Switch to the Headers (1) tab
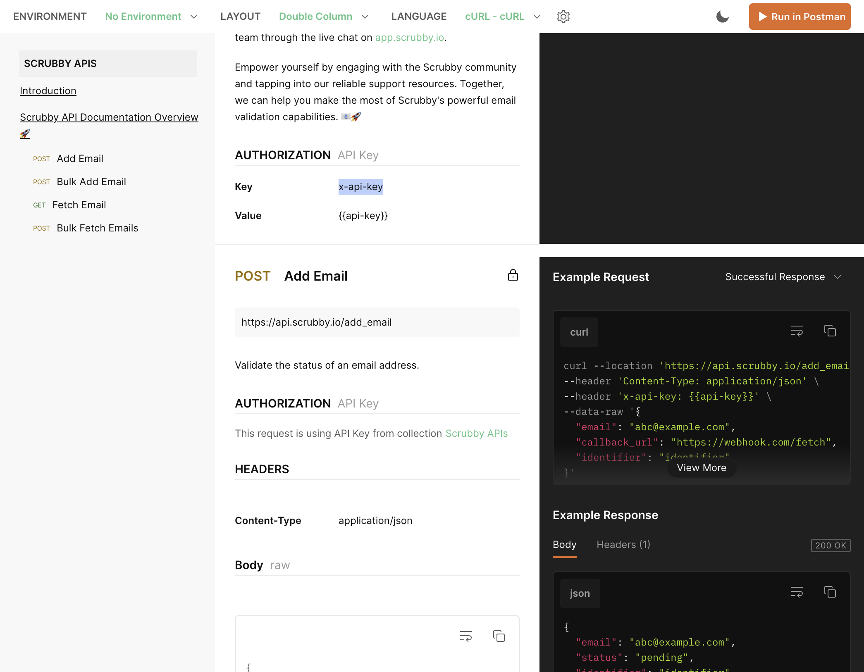The image size is (864, 672). point(623,545)
